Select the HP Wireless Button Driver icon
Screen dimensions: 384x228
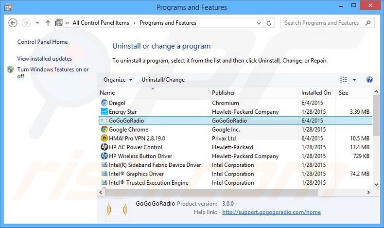[x=104, y=156]
